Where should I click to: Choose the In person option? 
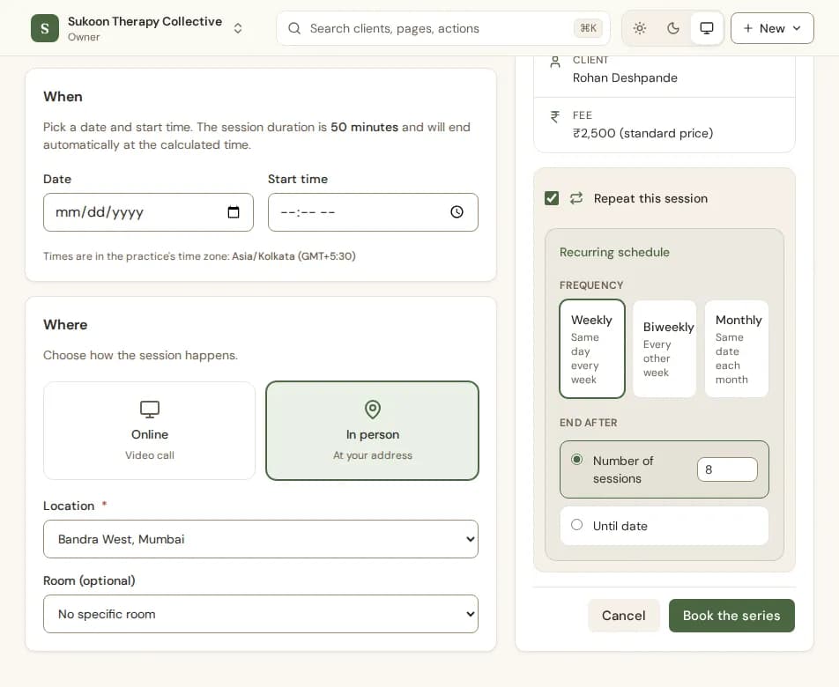pyautogui.click(x=373, y=431)
